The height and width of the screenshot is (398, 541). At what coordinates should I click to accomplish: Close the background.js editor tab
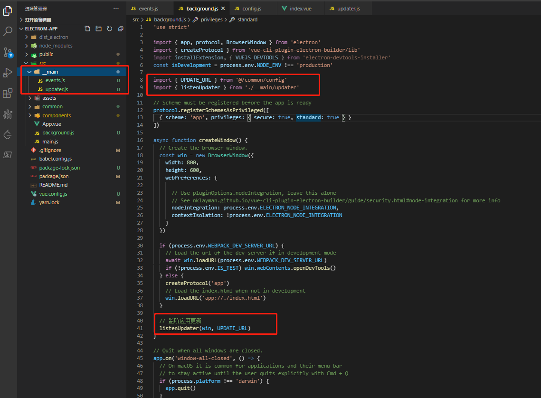point(223,8)
